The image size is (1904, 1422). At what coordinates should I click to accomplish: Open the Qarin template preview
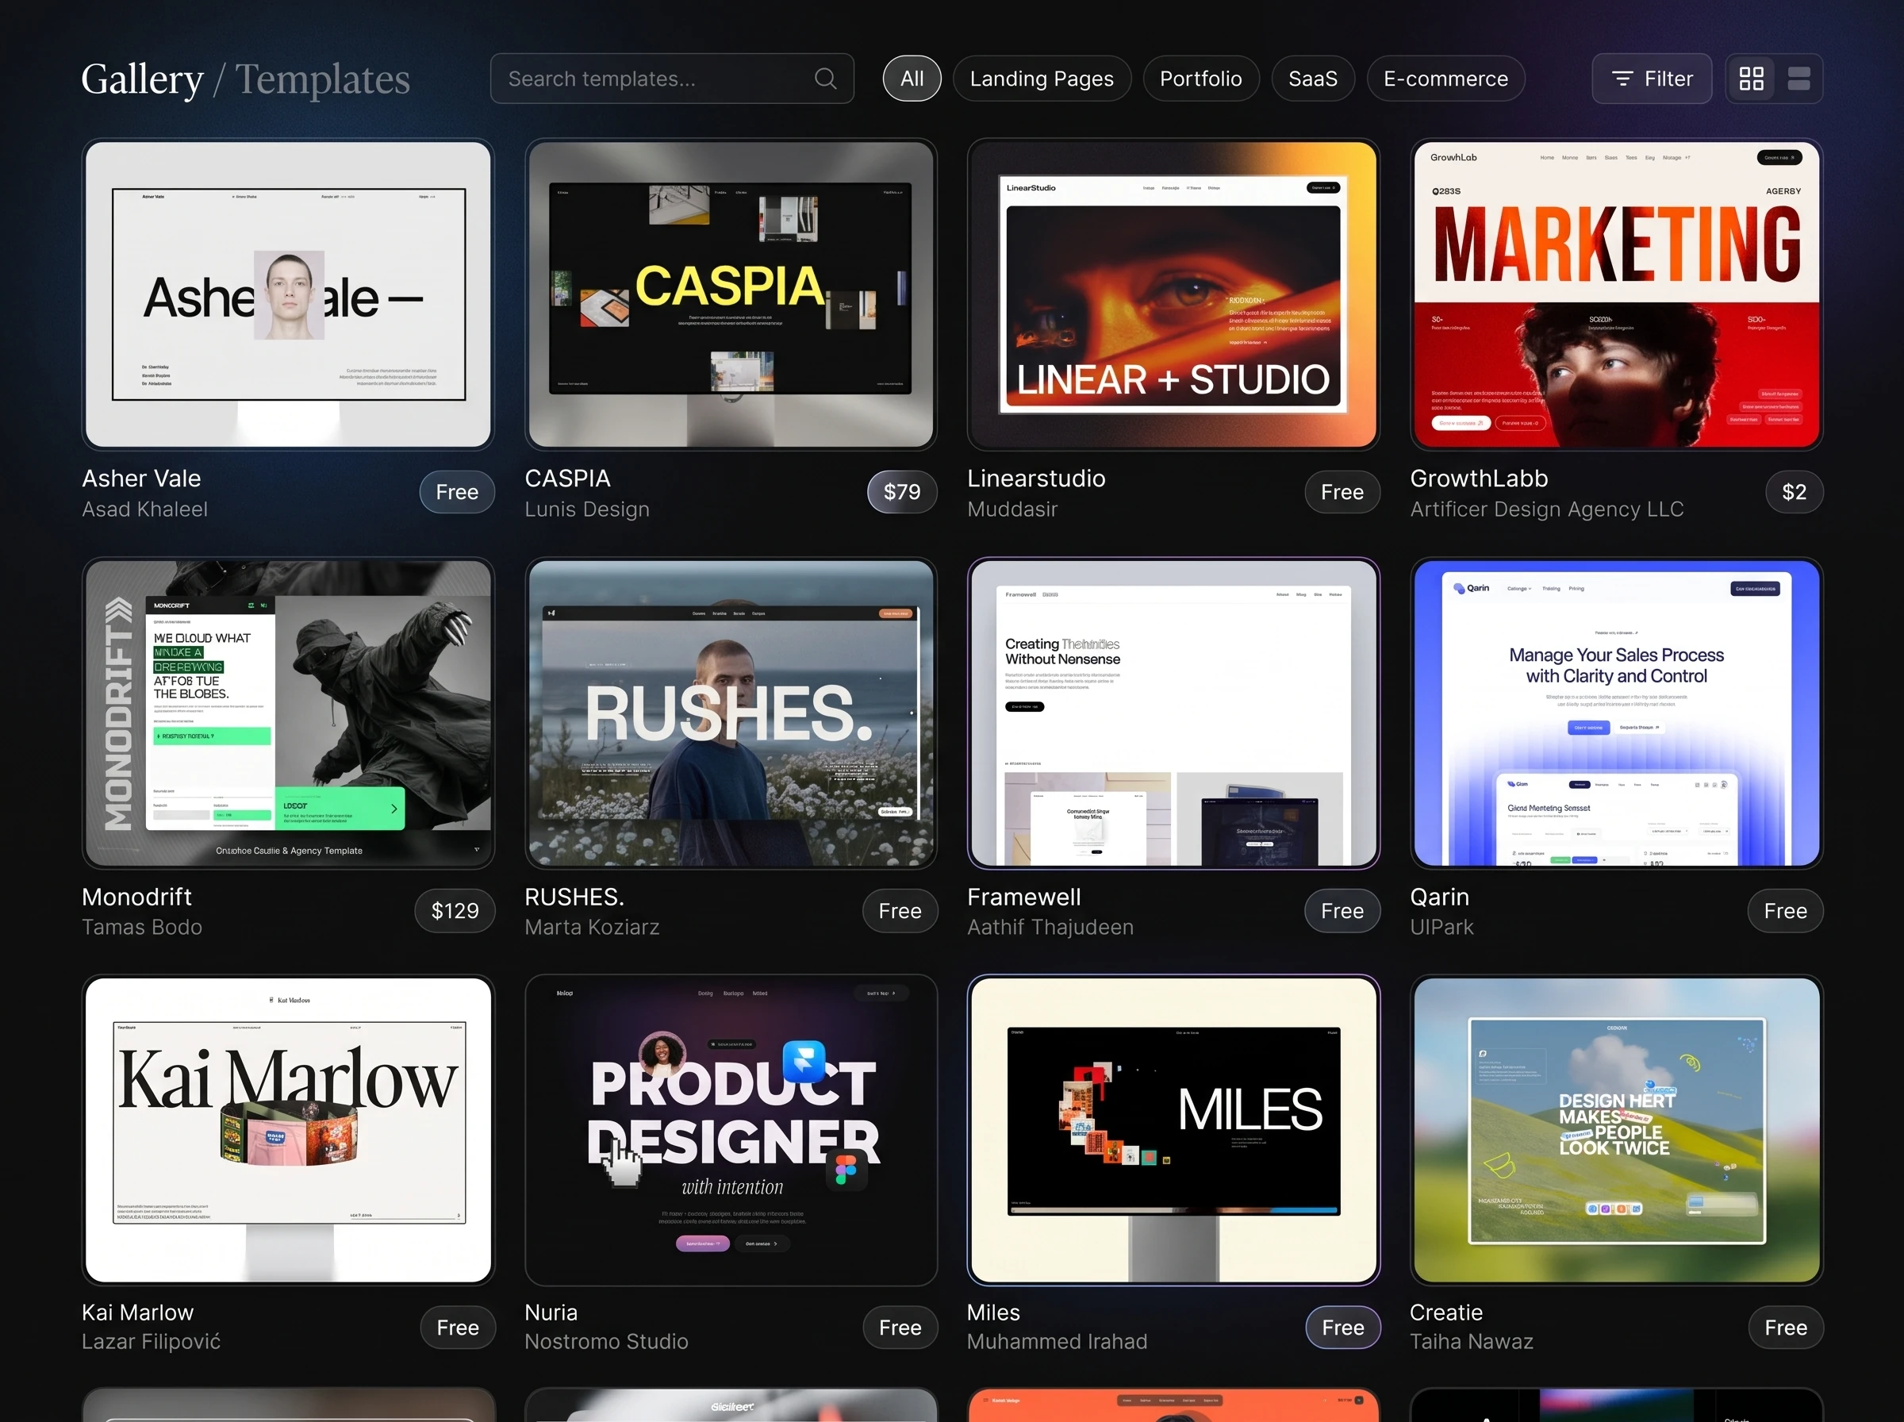[x=1616, y=713]
